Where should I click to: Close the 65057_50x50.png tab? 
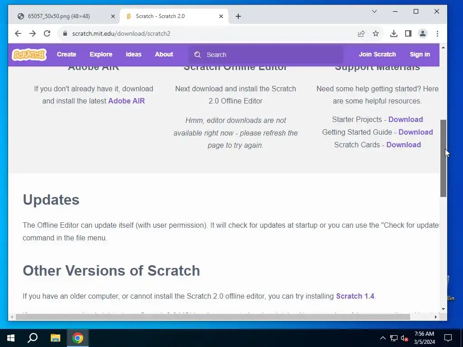point(113,16)
